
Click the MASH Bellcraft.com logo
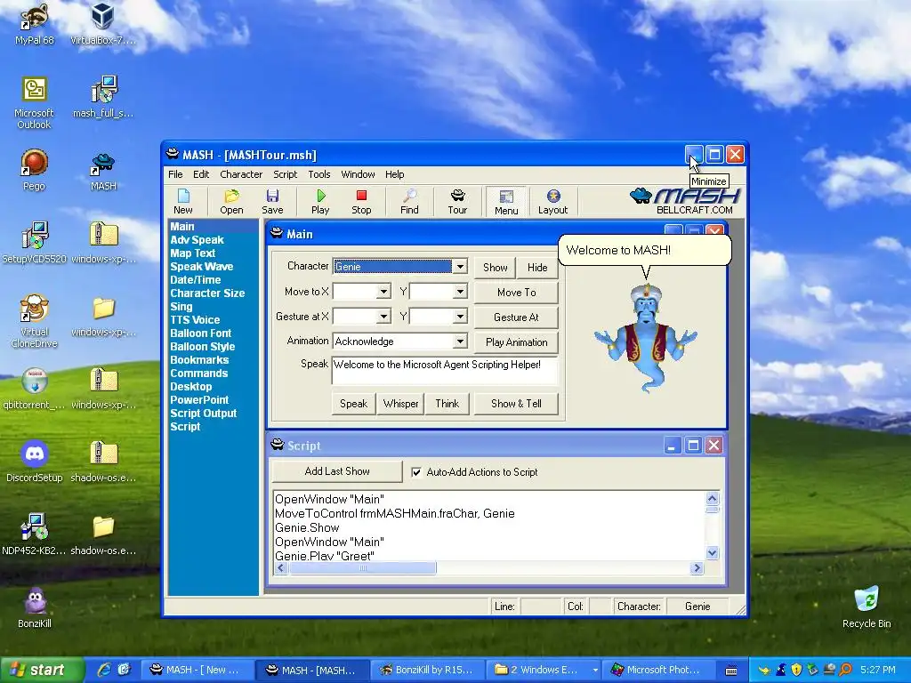click(684, 201)
